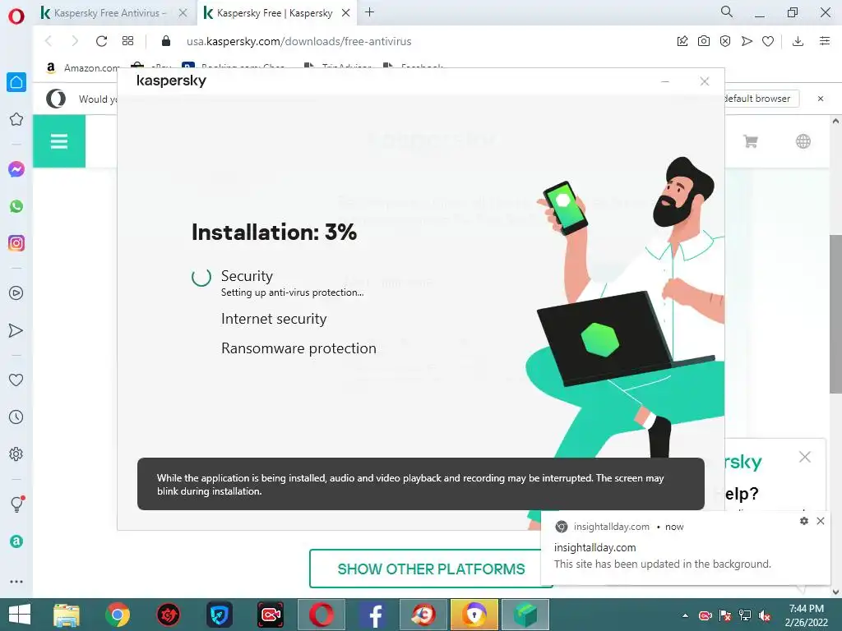The height and width of the screenshot is (631, 842).
Task: Open a new tab with plus button
Action: [369, 12]
